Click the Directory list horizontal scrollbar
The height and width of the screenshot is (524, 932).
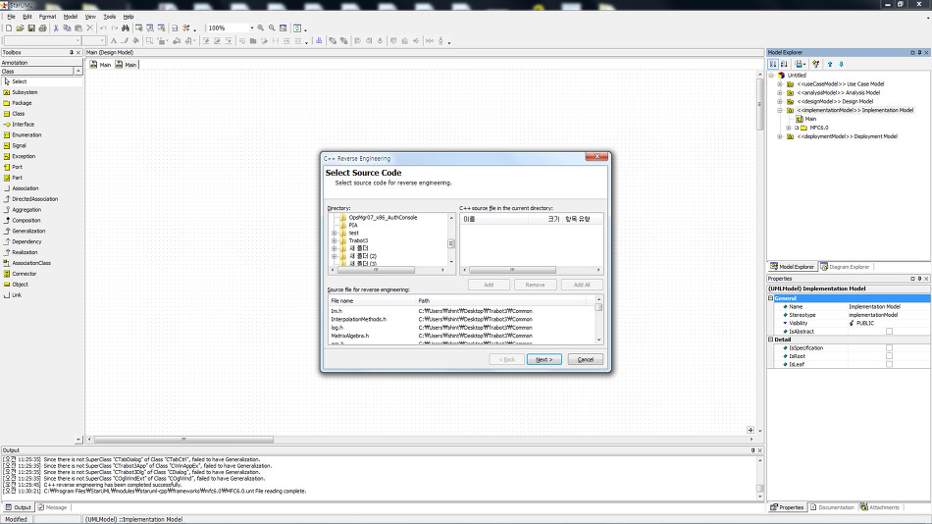coord(392,270)
